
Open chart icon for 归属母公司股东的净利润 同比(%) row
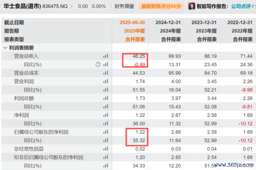pyautogui.click(x=105, y=140)
